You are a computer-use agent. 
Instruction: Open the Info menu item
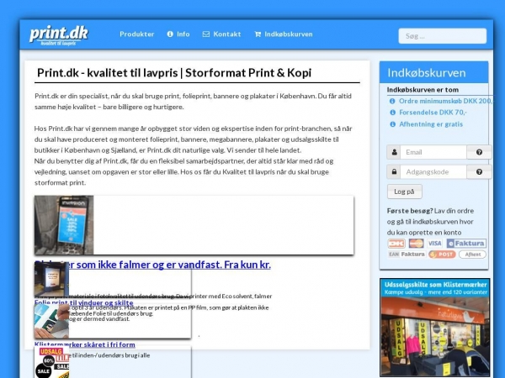coord(178,34)
